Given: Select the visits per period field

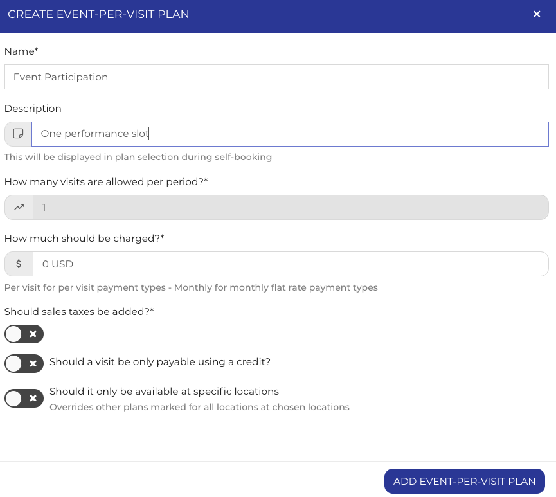Looking at the screenshot, I should coord(289,208).
